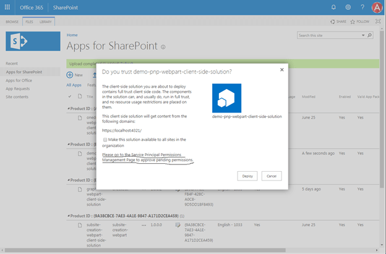Collapse the first Product ID group
Image resolution: width=386 pixels, height=254 pixels.
click(69, 108)
